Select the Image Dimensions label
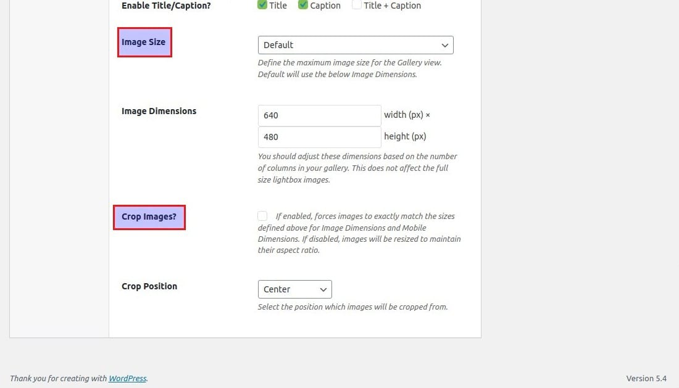The image size is (679, 388). click(159, 111)
